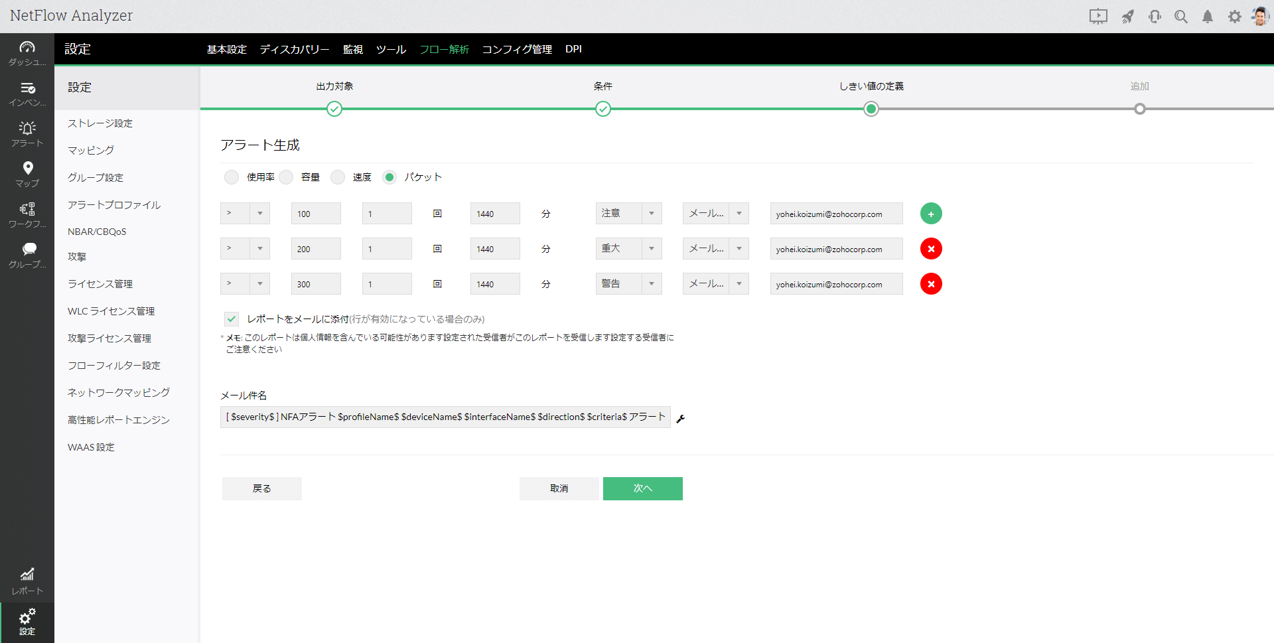Screen dimensions: 1274x643
Task: Switch to コンフィグ管理 tab
Action: point(517,49)
